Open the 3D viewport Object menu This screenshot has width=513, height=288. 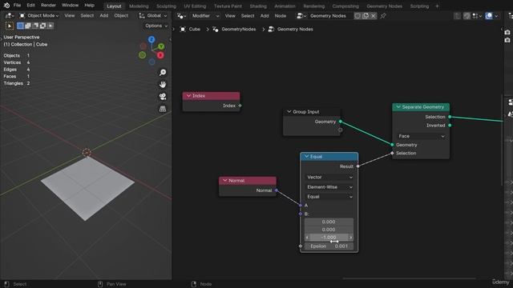tap(121, 16)
